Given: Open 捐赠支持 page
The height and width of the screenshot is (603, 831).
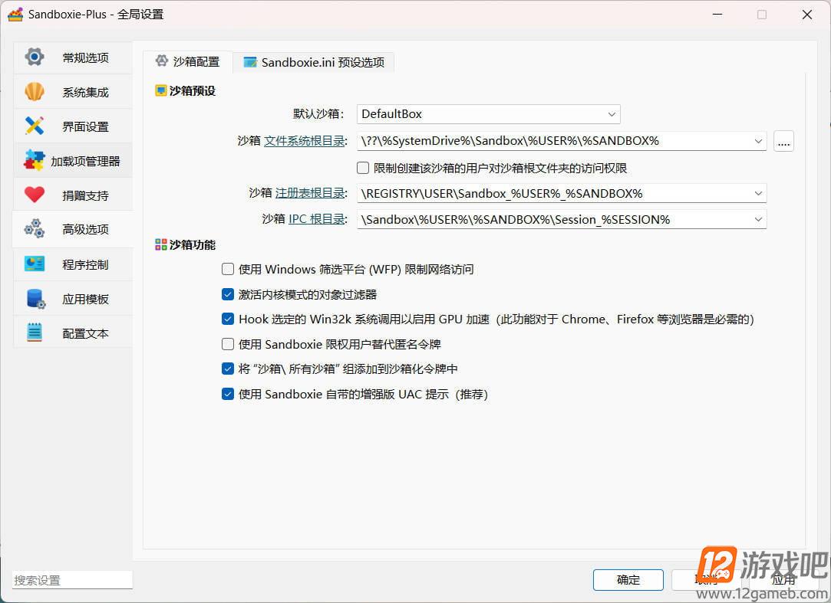Looking at the screenshot, I should point(73,195).
